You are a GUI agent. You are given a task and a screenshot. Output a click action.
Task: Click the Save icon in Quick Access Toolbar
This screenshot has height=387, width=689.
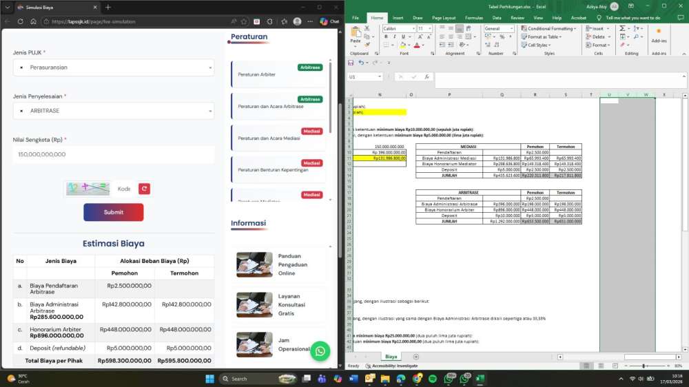coord(351,63)
